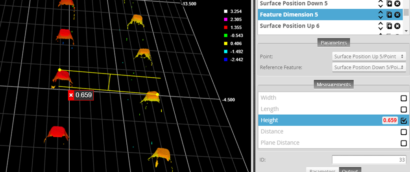Click the red 1.355 legend swatch

tap(225, 27)
